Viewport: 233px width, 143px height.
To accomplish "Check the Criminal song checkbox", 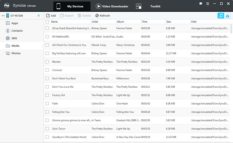I will [x=47, y=70].
